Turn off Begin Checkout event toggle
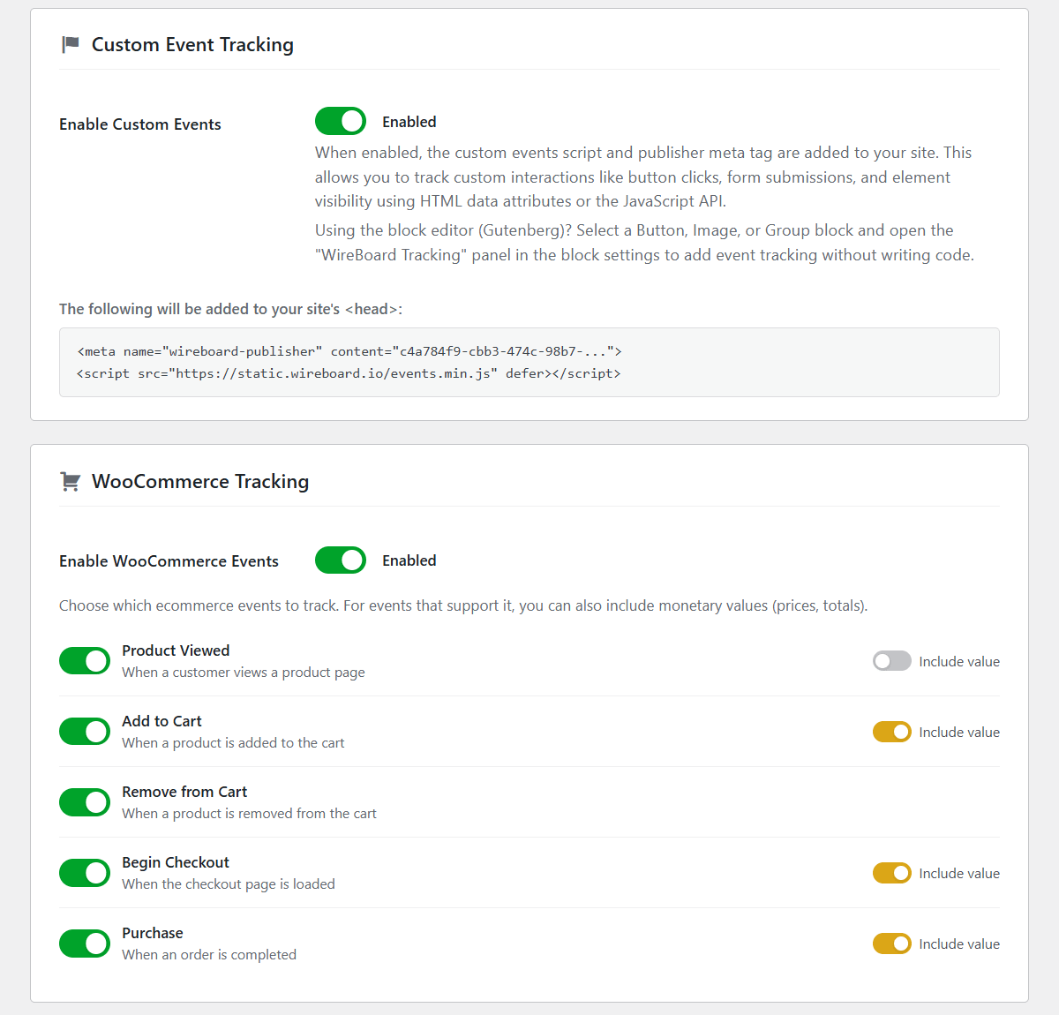Viewport: 1059px width, 1015px height. 85,872
